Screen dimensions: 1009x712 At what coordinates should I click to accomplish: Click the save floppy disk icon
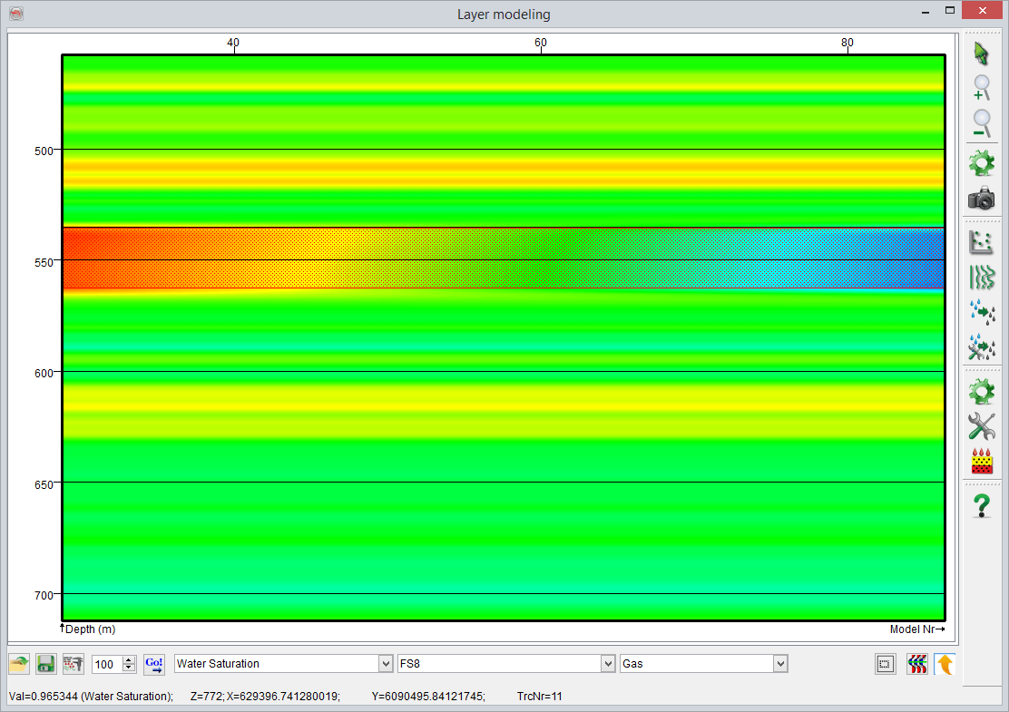pos(45,664)
